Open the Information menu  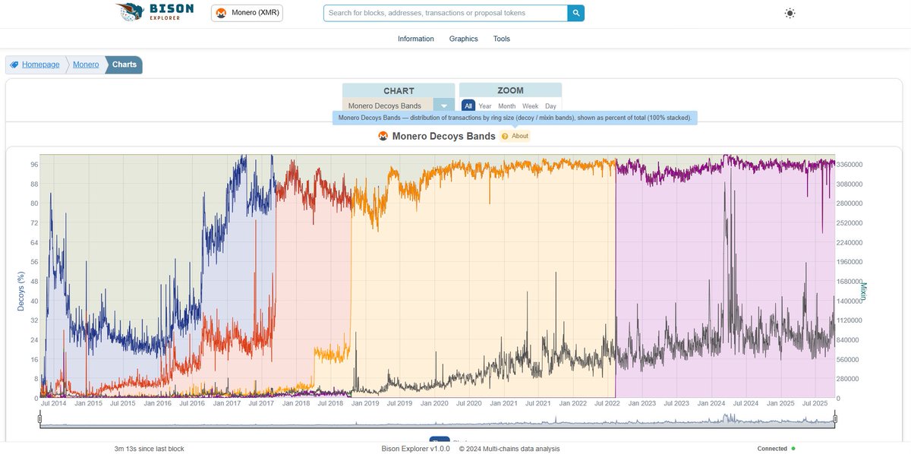tap(416, 39)
